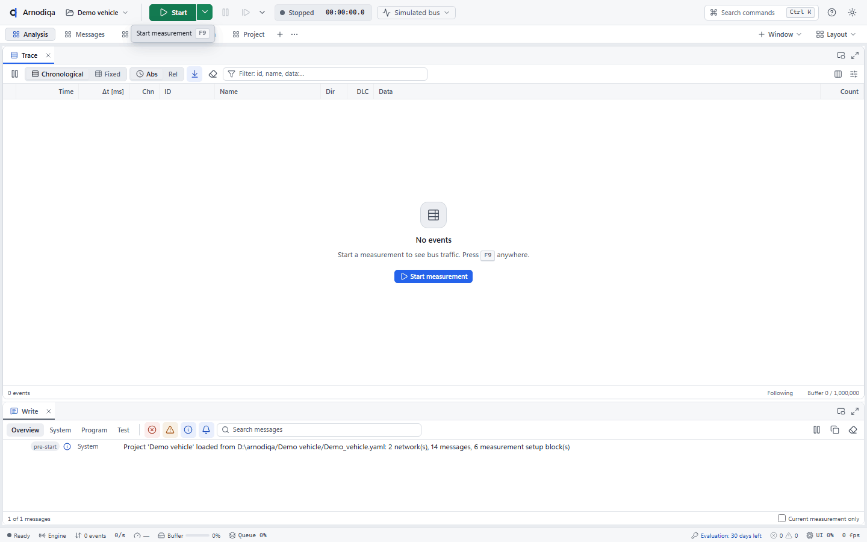867x542 pixels.
Task: Switch Trace timestamps to Rel
Action: coord(173,74)
